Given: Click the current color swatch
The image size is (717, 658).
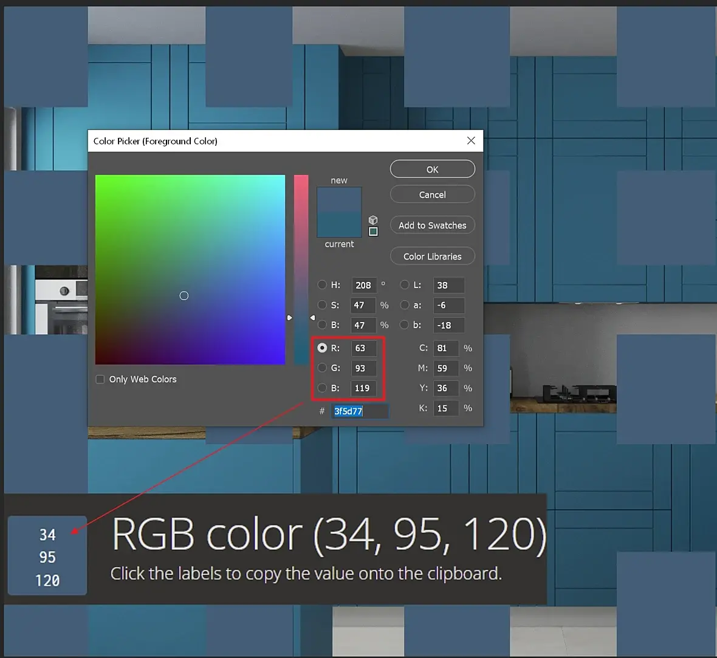Looking at the screenshot, I should point(339,225).
